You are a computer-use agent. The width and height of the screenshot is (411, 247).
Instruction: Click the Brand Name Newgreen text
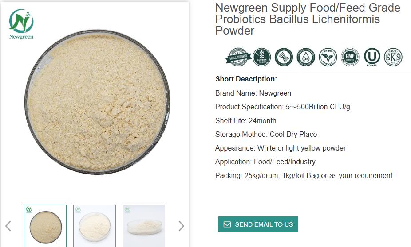coord(253,93)
